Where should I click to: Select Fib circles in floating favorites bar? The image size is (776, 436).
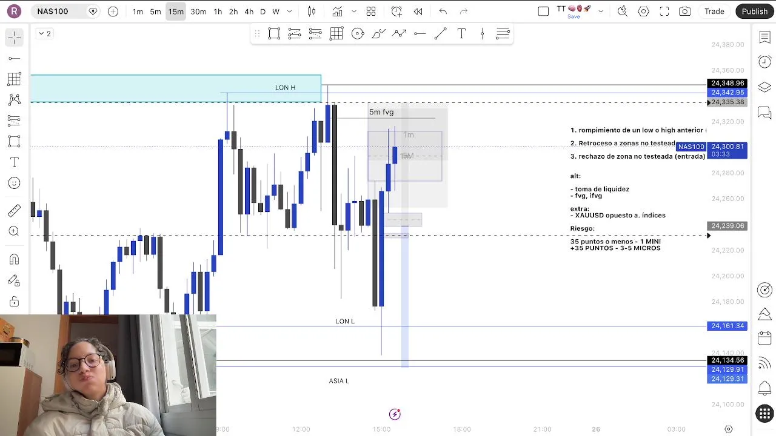click(358, 34)
